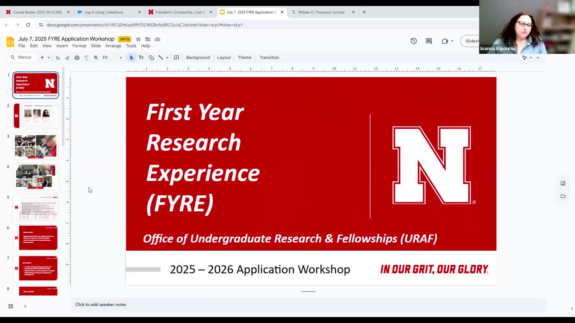Screen dimensions: 575x323
Task: Select slide 5 thumbnail
Action: coord(35,207)
